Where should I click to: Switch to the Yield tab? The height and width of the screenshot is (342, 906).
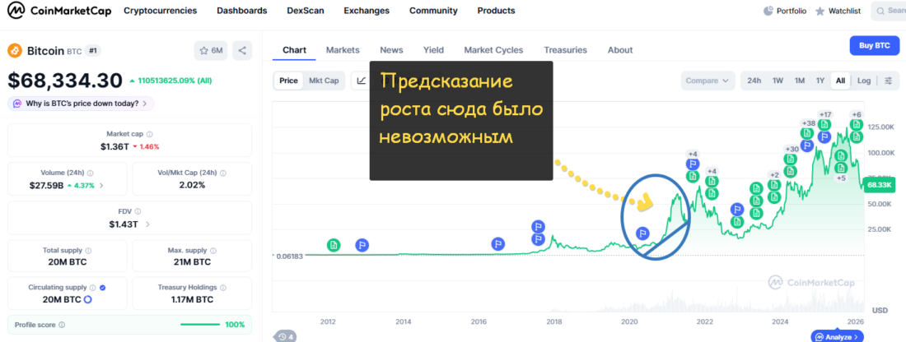pyautogui.click(x=433, y=50)
